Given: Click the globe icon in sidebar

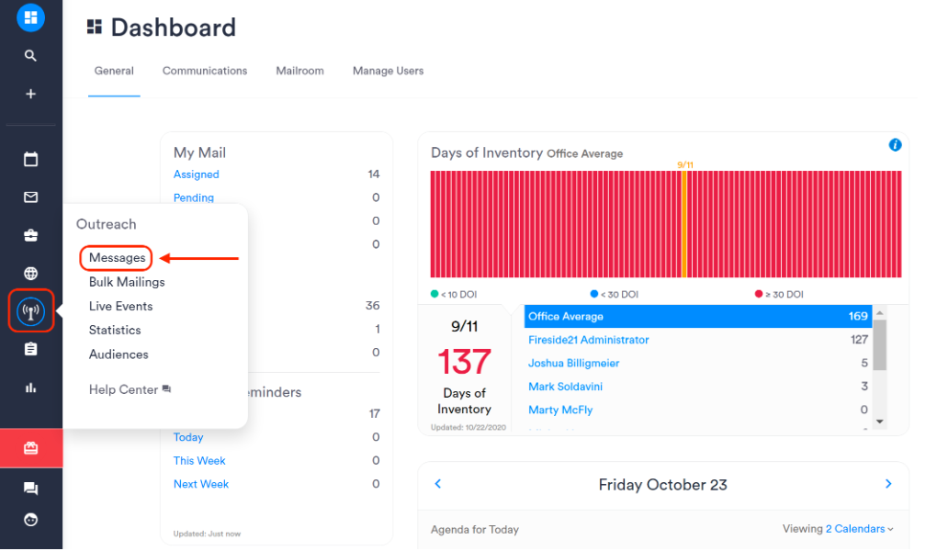Looking at the screenshot, I should [30, 274].
